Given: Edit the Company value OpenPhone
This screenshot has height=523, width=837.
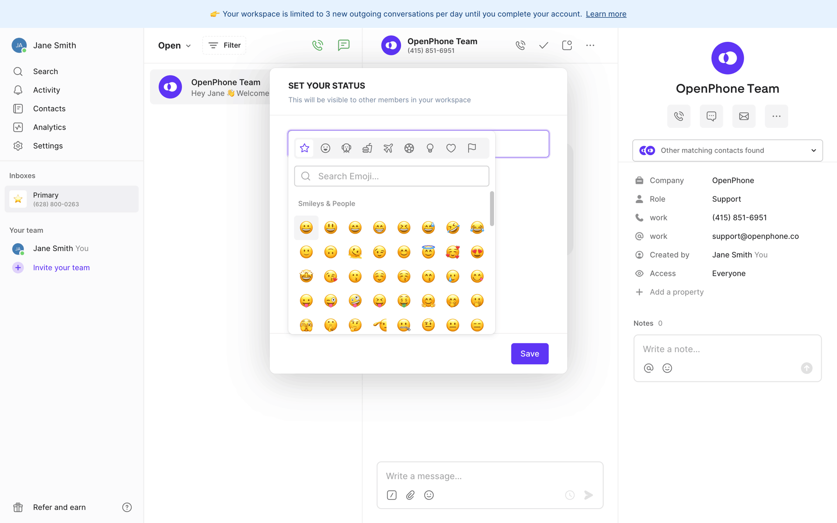Looking at the screenshot, I should click(x=733, y=180).
